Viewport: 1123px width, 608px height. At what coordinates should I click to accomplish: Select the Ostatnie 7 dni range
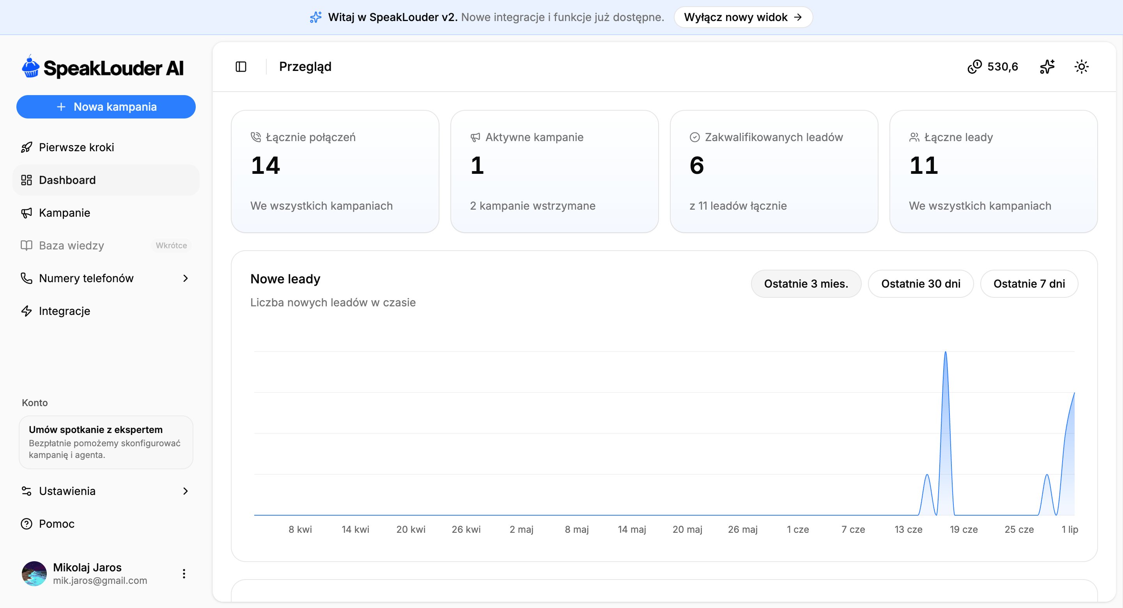1029,284
